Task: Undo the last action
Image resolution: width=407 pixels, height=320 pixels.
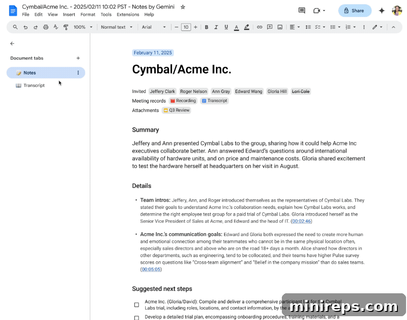Action: (x=25, y=27)
